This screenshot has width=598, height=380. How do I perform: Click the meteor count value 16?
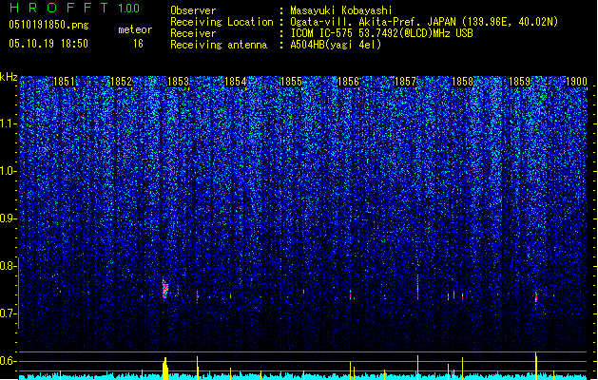(x=138, y=44)
